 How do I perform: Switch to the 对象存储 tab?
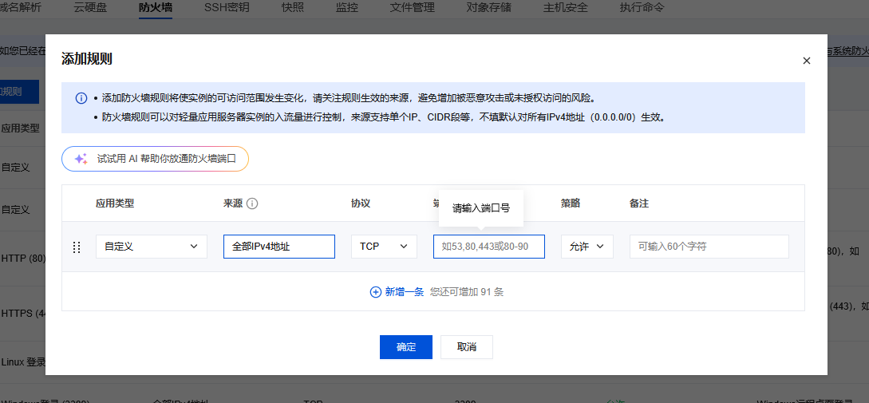point(489,8)
